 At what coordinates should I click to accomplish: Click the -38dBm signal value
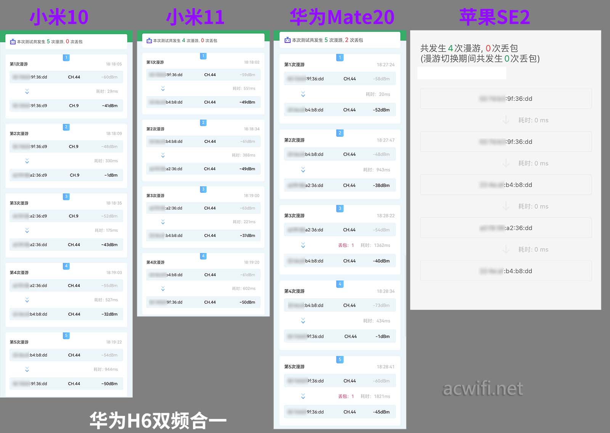381,186
